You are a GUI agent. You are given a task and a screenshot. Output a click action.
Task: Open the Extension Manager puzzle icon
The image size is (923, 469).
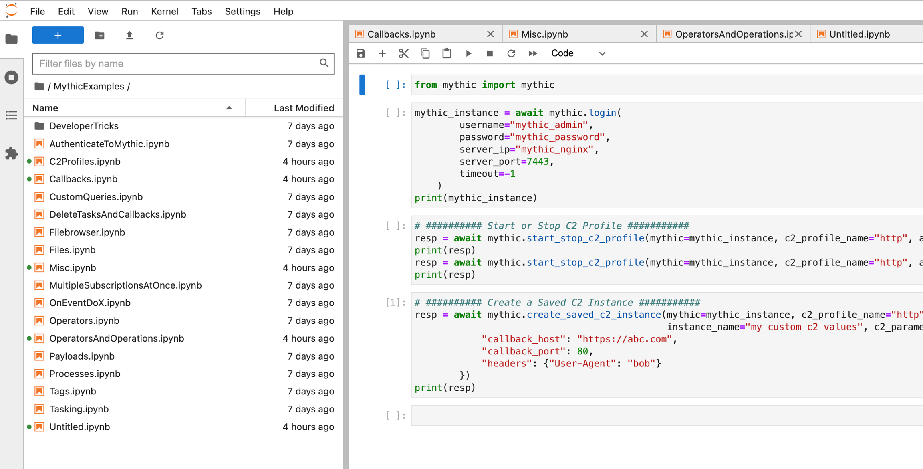(11, 153)
